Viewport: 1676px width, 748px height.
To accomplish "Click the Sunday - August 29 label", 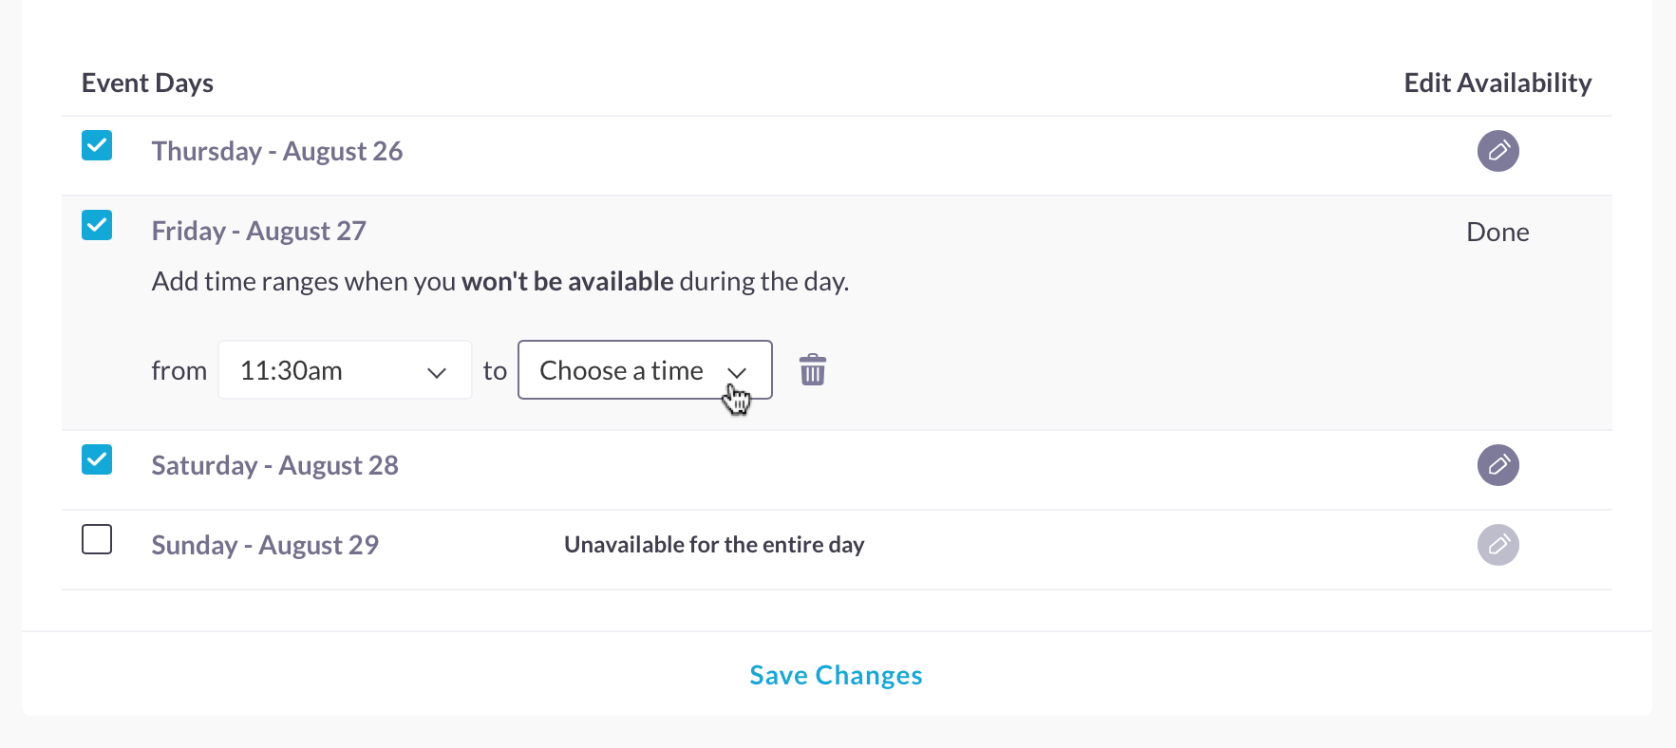I will click(x=265, y=546).
